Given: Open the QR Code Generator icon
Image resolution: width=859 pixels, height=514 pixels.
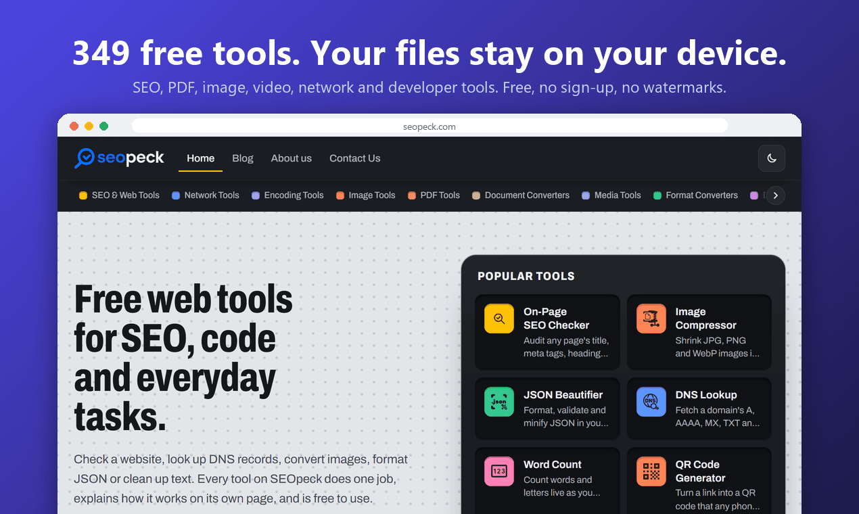Looking at the screenshot, I should [651, 471].
